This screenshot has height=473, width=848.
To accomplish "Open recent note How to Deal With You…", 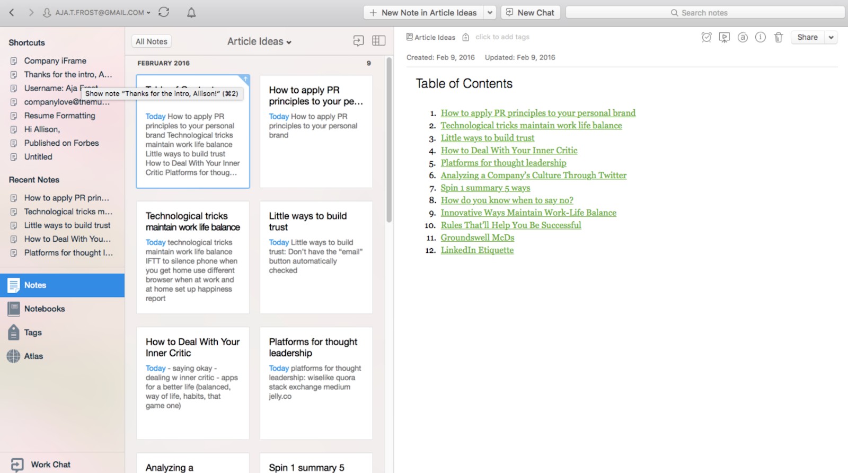I will pos(67,239).
